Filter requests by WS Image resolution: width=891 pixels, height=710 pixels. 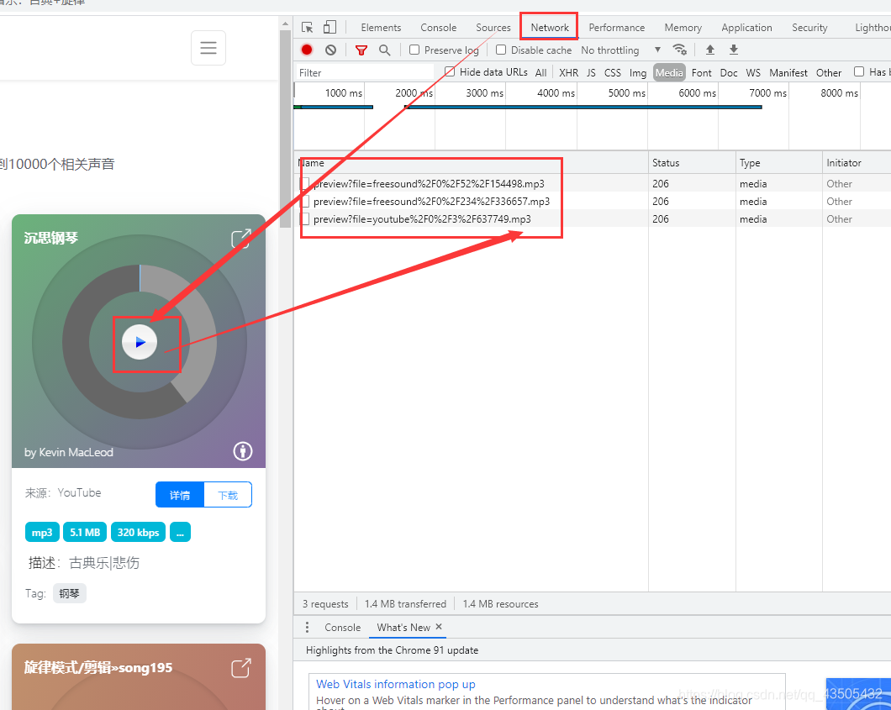pos(753,73)
